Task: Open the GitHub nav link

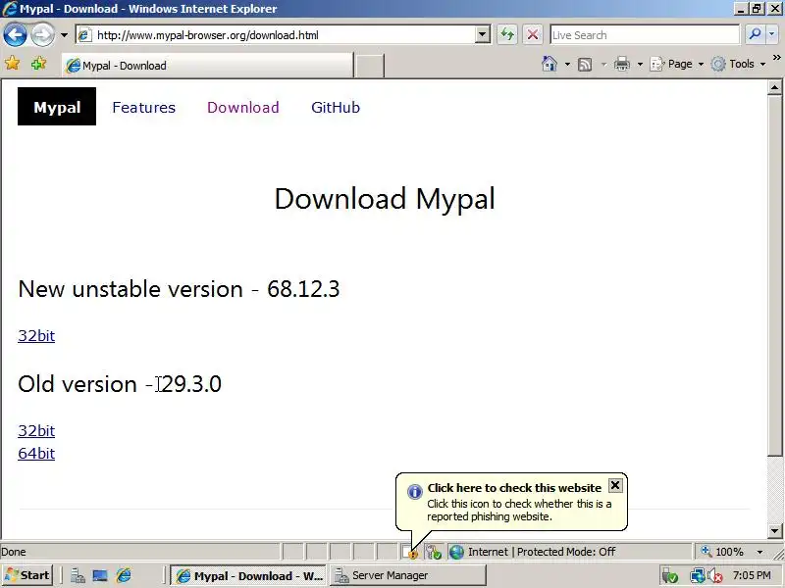Action: [x=336, y=108]
